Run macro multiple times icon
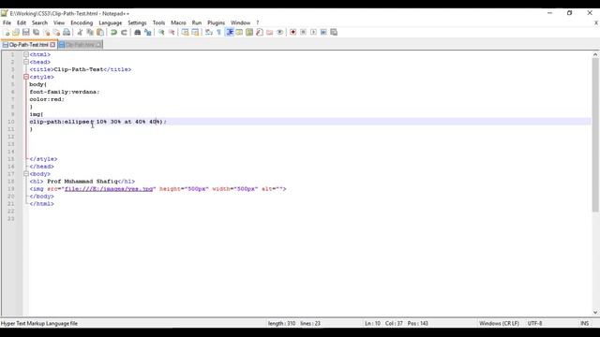The image size is (600, 337). (x=323, y=33)
